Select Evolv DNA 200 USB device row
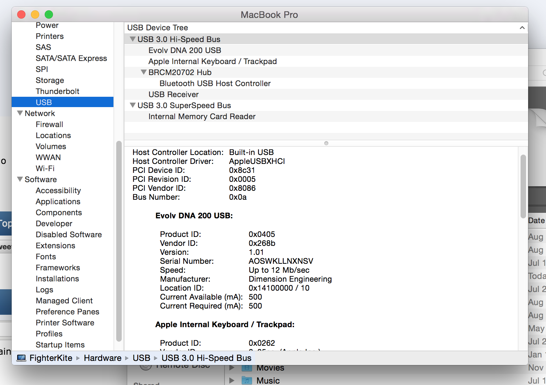Viewport: 546px width, 385px height. click(x=326, y=50)
